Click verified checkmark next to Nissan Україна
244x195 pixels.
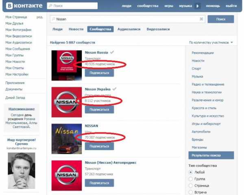click(x=114, y=89)
